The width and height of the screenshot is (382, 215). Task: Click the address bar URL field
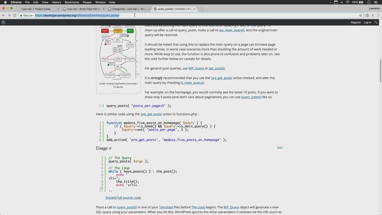185,15
